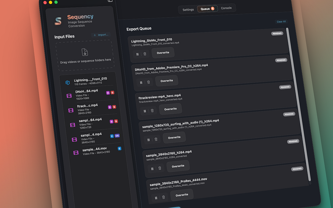This screenshot has height=208, width=333.
Task: Click the D badge on DNxH...64.mp4
Action: [x=108, y=93]
